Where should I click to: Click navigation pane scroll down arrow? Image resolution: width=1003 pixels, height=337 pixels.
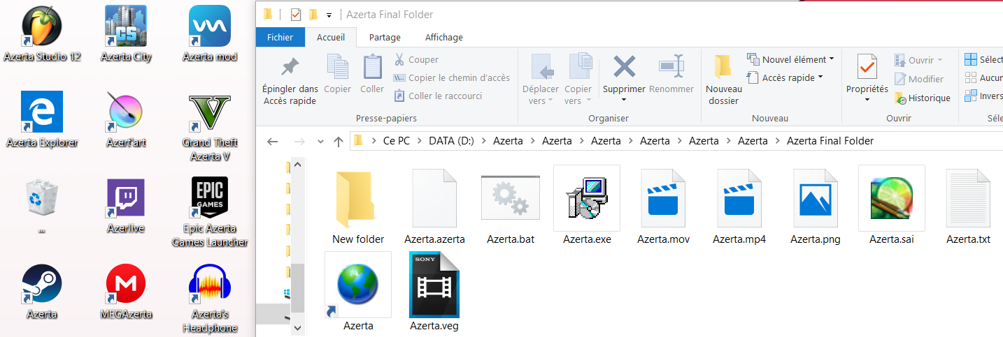coord(298,327)
